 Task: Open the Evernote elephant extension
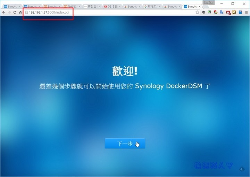point(203,12)
